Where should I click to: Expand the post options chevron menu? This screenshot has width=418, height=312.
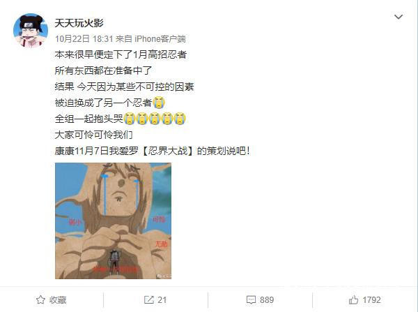tap(398, 17)
